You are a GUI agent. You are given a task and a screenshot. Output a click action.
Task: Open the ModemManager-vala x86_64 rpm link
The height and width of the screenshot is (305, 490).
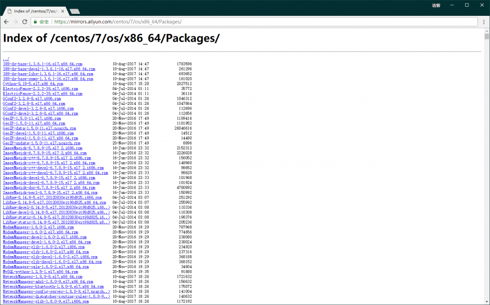pos(46,267)
